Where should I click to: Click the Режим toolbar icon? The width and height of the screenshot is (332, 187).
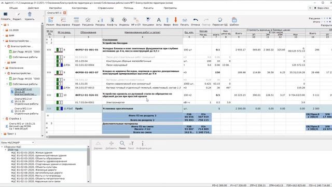click(50, 20)
